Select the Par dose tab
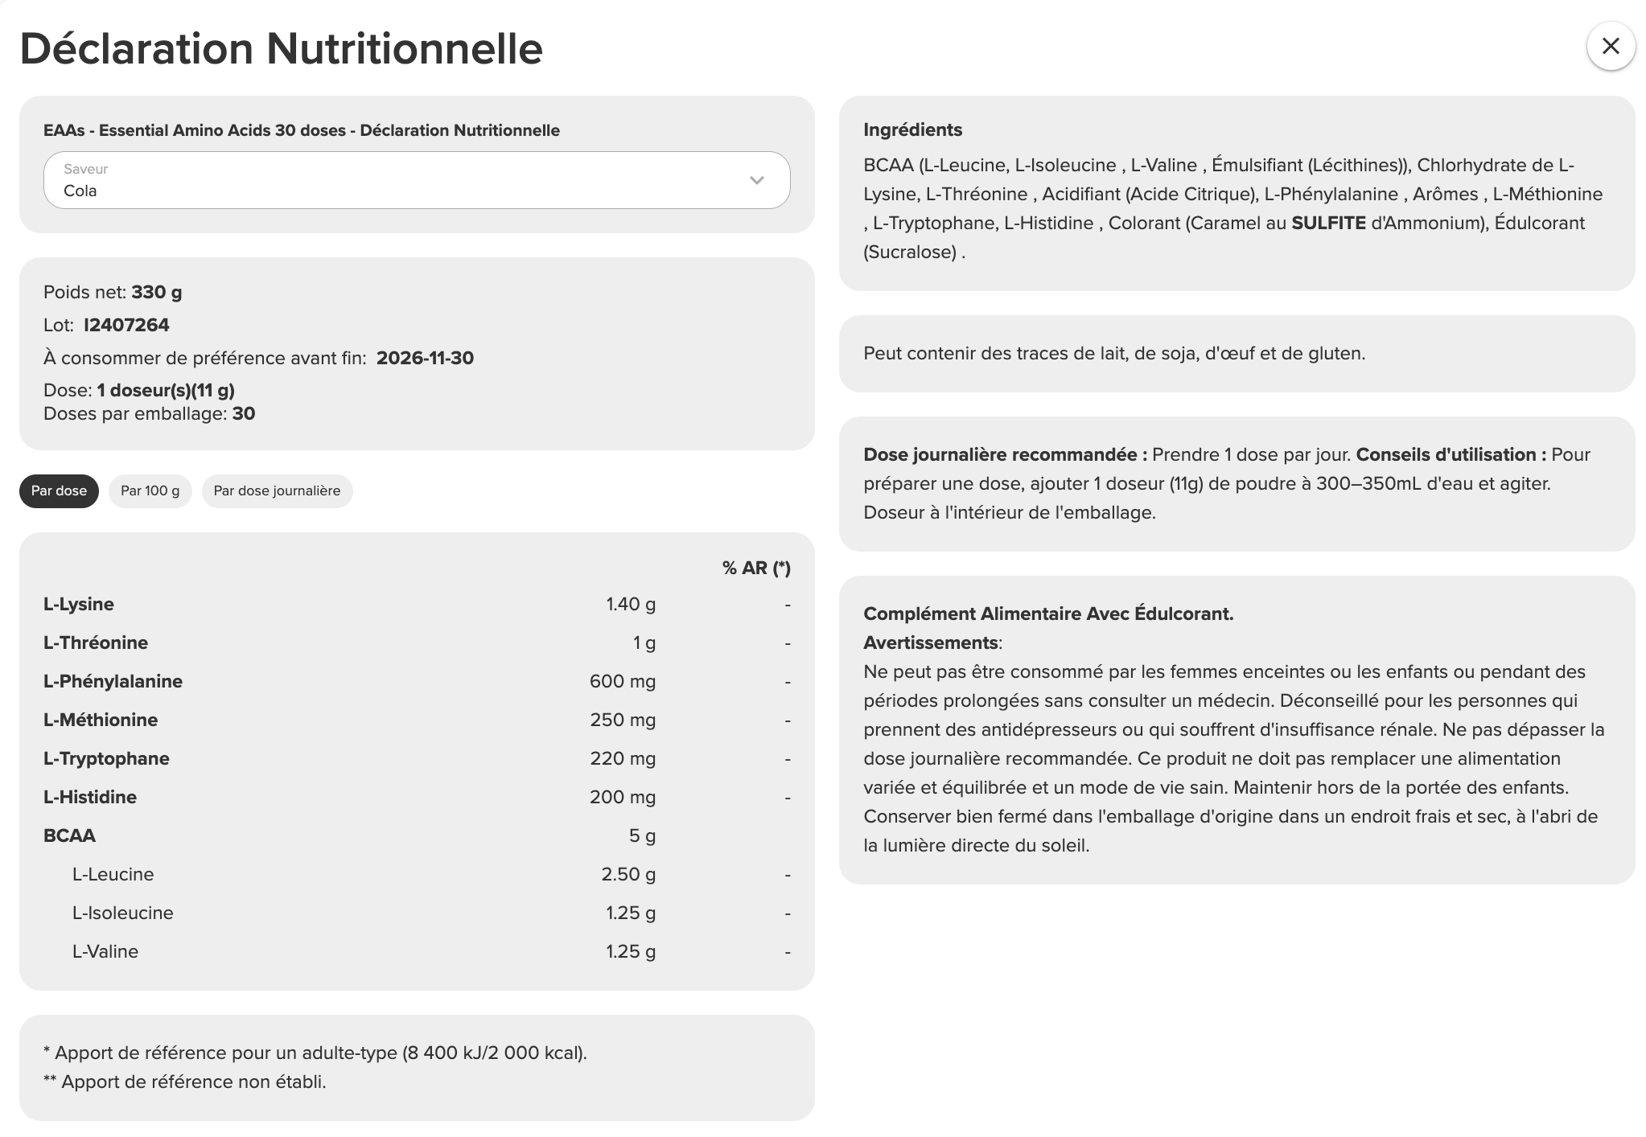Image resolution: width=1646 pixels, height=1137 pixels. click(x=59, y=491)
